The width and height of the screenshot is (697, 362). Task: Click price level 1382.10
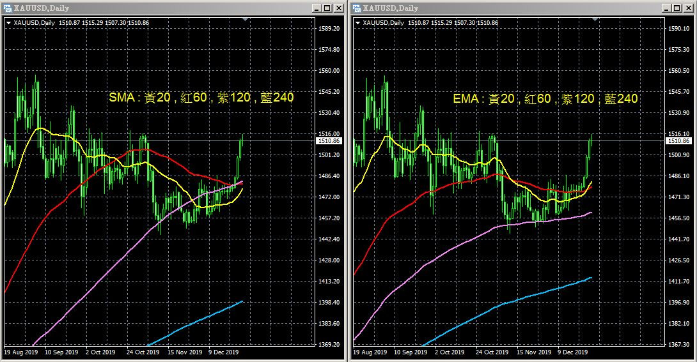(x=678, y=324)
